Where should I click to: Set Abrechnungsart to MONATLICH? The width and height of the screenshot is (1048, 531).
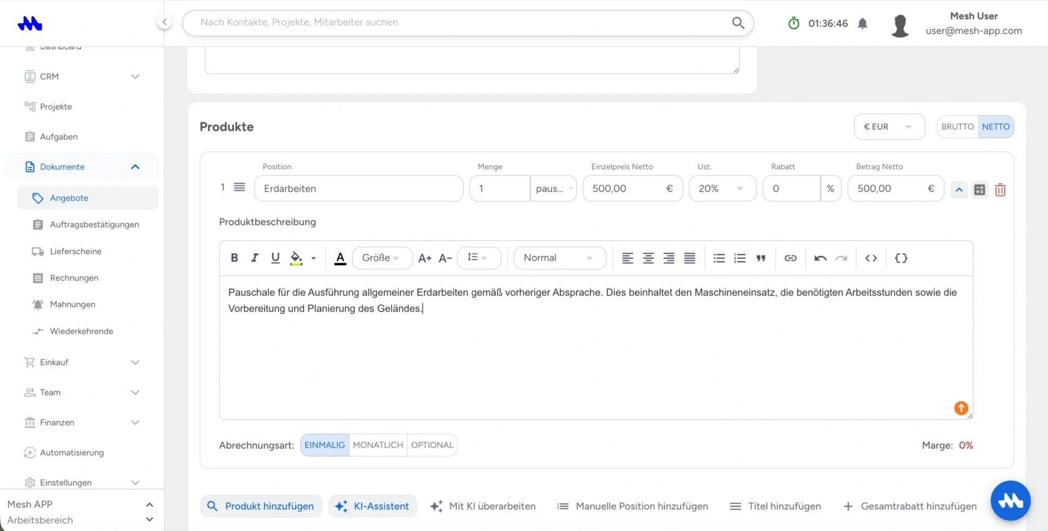(x=378, y=445)
